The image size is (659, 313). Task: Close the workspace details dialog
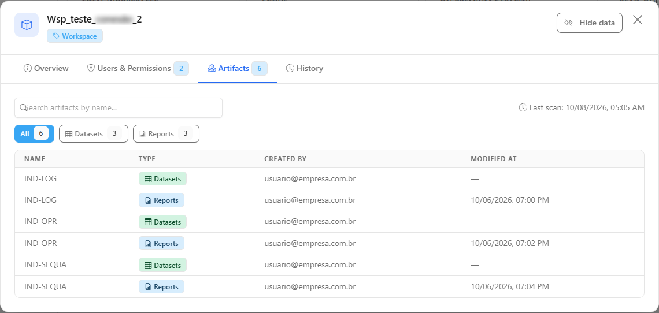pyautogui.click(x=638, y=20)
